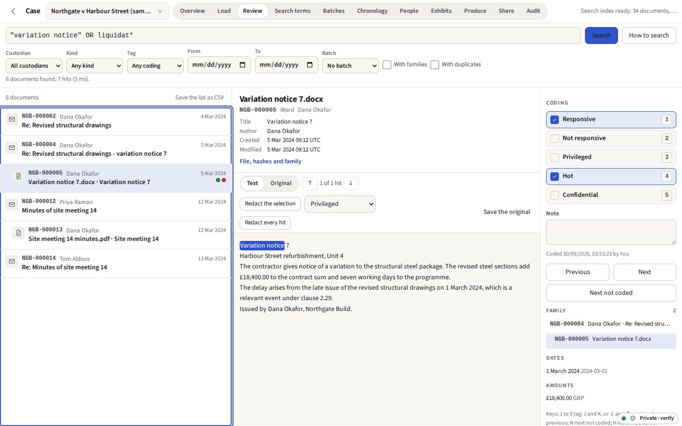Go back using the arrow beside Case

coord(13,11)
